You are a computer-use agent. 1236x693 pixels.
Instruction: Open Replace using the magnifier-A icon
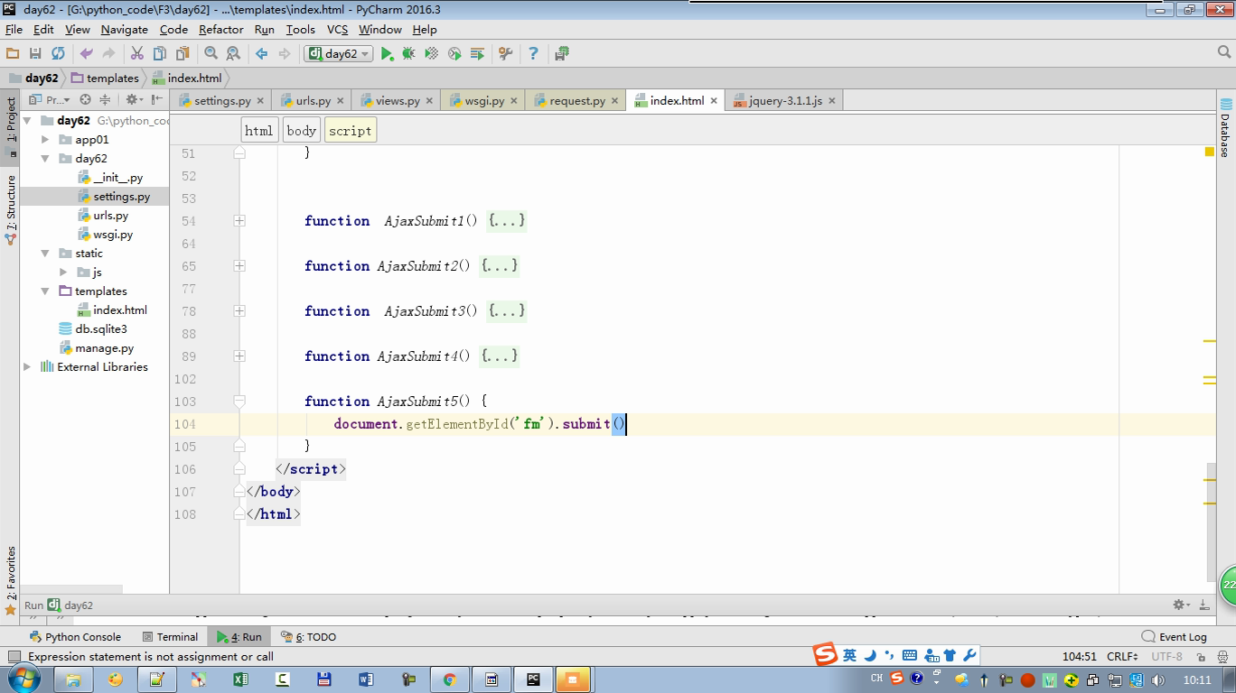point(233,54)
